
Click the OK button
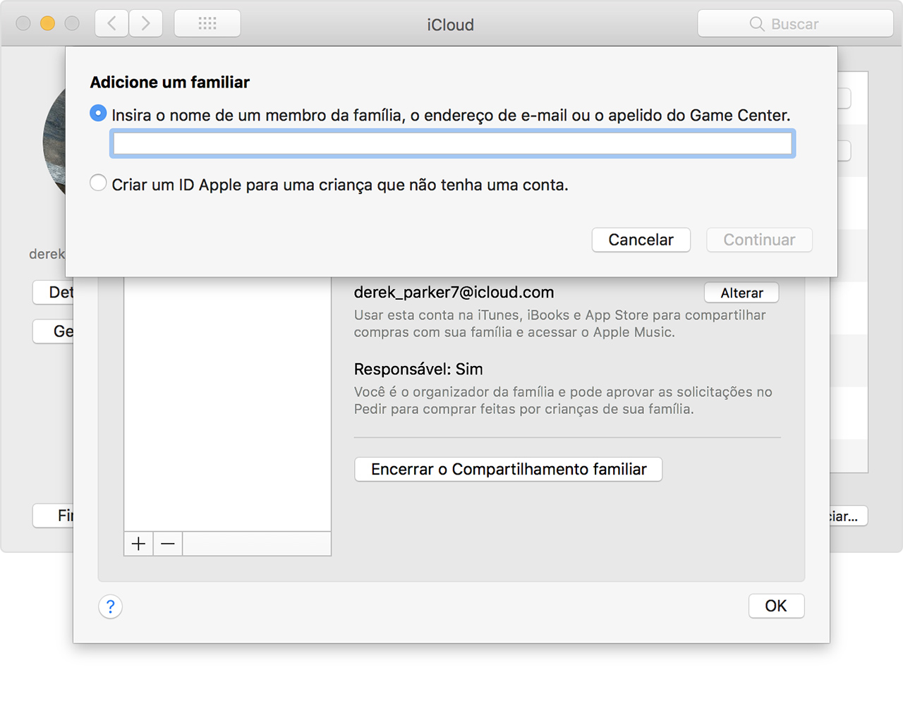pos(776,606)
